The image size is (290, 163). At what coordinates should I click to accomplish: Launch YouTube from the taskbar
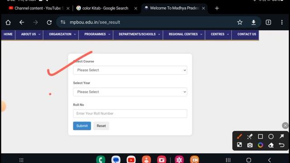pos(131,159)
